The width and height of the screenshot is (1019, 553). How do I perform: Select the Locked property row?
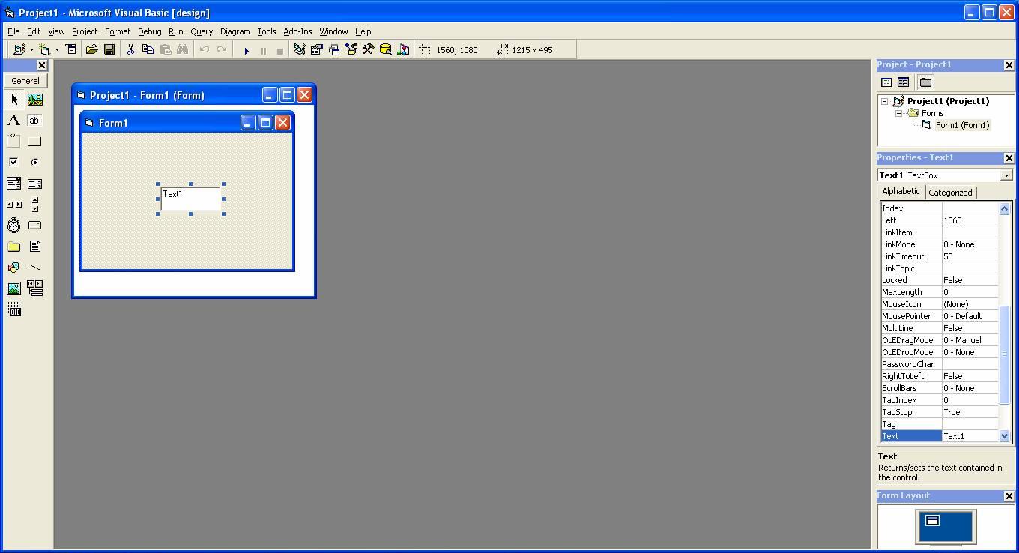pyautogui.click(x=940, y=280)
